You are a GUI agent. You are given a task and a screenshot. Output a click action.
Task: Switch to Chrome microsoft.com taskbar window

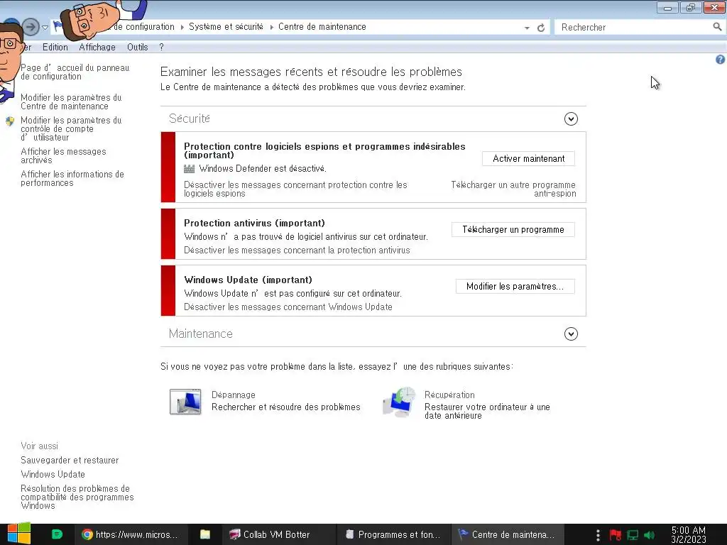(130, 534)
